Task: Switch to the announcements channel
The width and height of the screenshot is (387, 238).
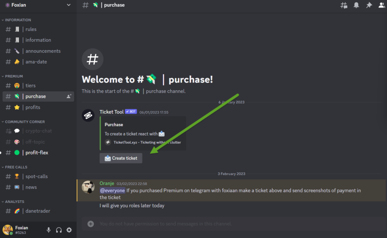Action: (x=43, y=51)
